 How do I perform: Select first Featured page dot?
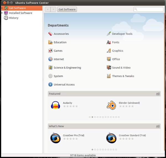coord(90,117)
